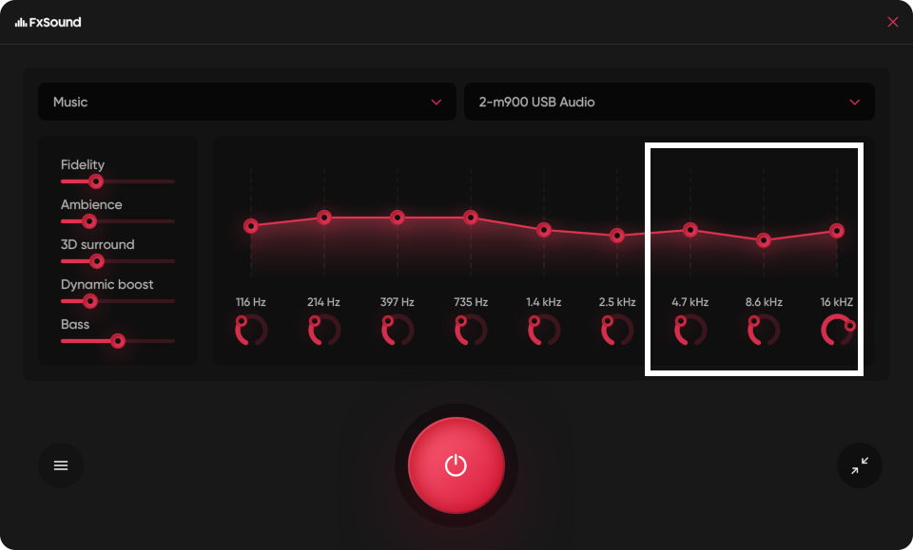This screenshot has height=550, width=913.
Task: Open the hamburger menu
Action: tap(61, 465)
